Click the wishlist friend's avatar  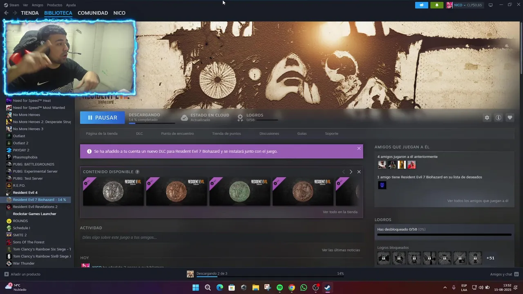click(x=382, y=185)
